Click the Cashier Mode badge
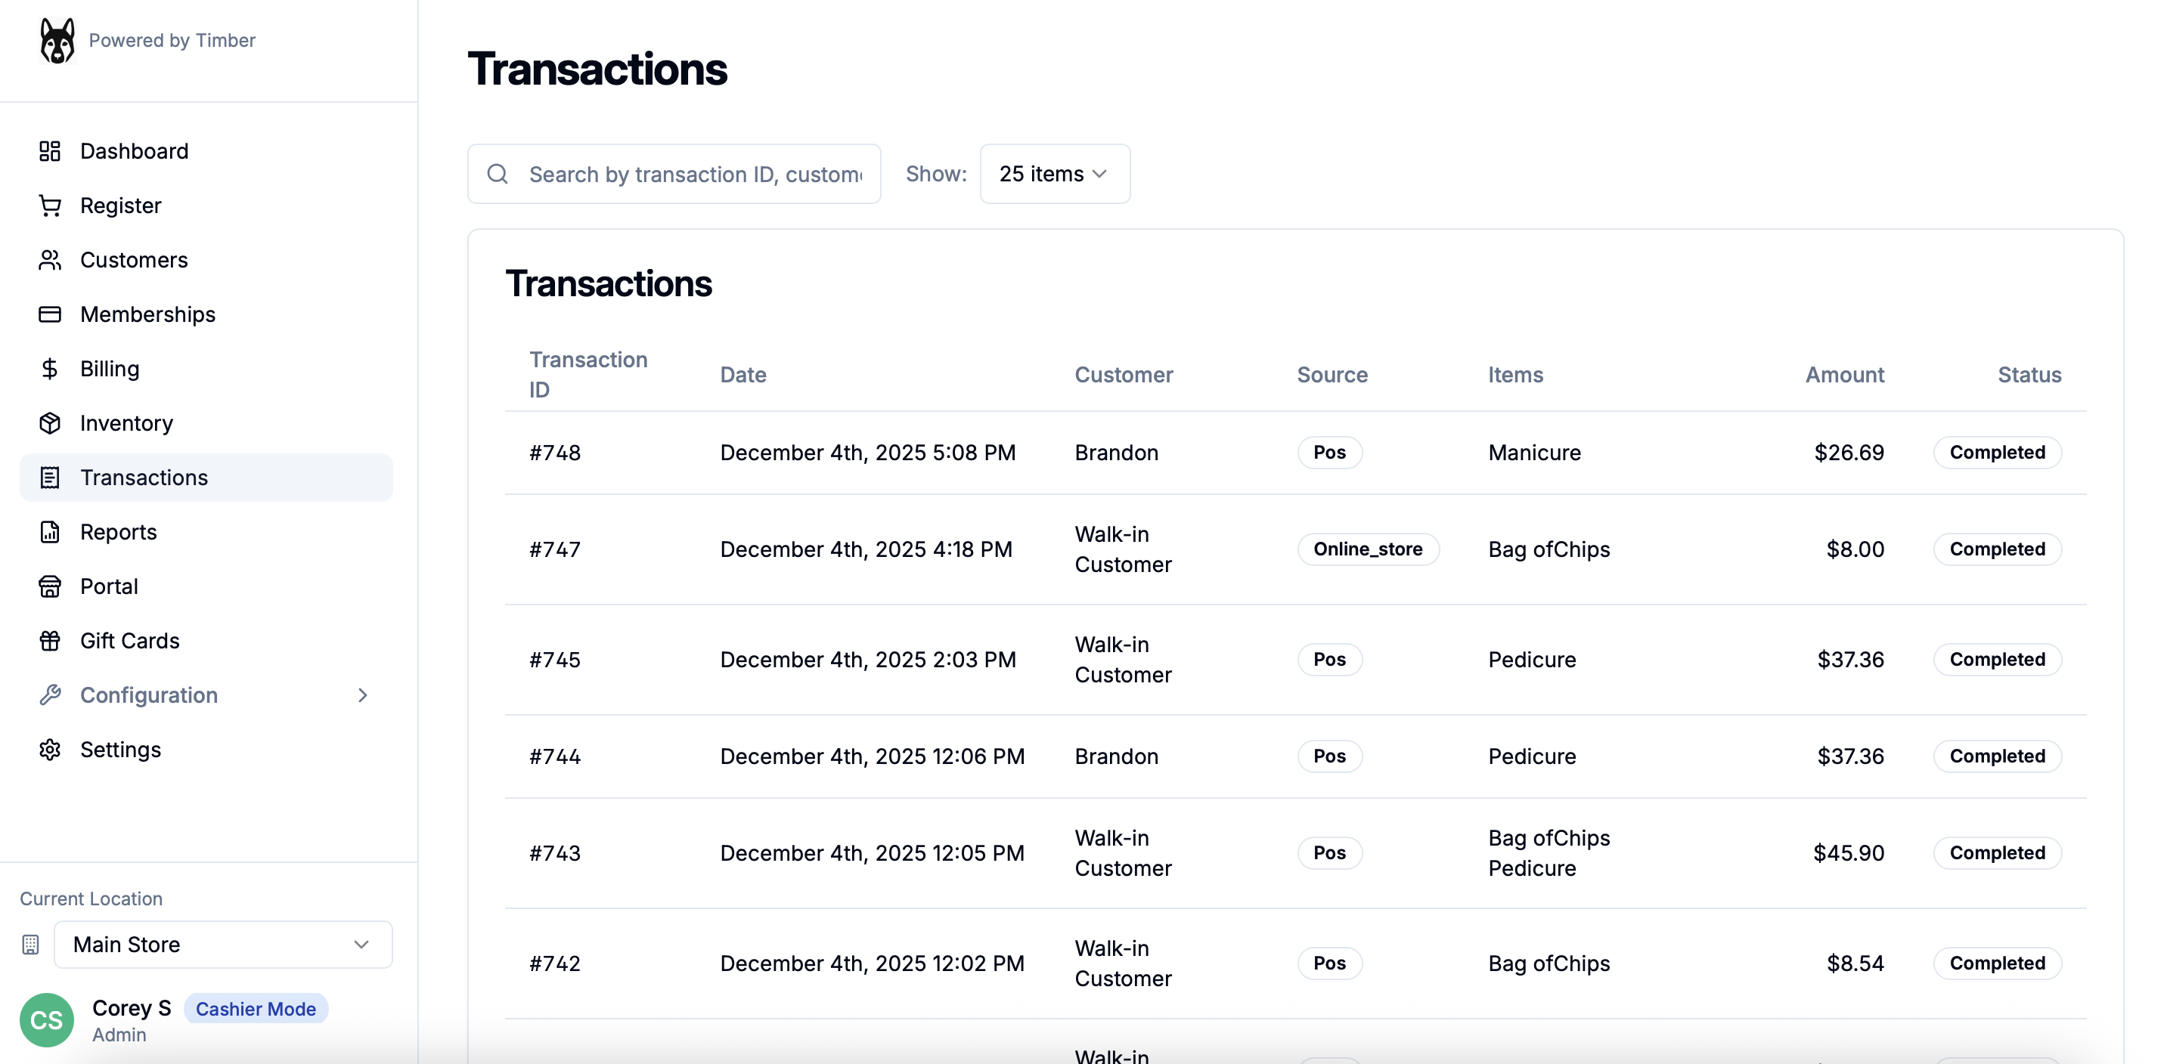Image resolution: width=2167 pixels, height=1064 pixels. (x=255, y=1009)
